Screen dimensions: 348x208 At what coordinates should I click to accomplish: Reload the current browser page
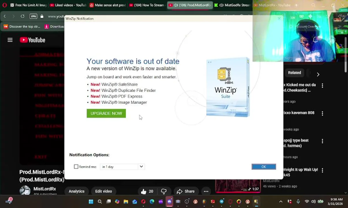(x=23, y=16)
